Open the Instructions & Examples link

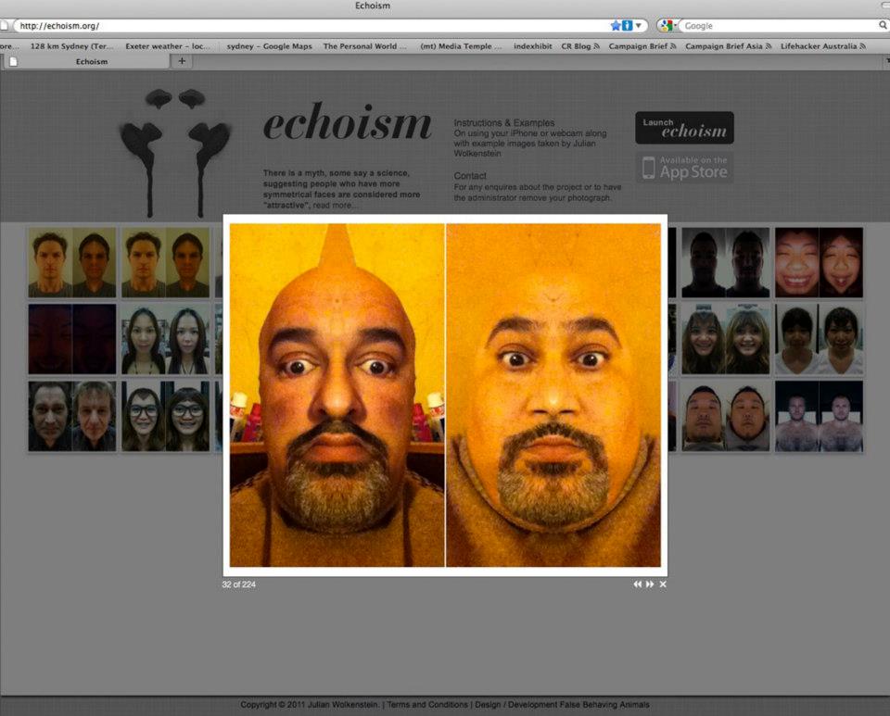tap(503, 123)
